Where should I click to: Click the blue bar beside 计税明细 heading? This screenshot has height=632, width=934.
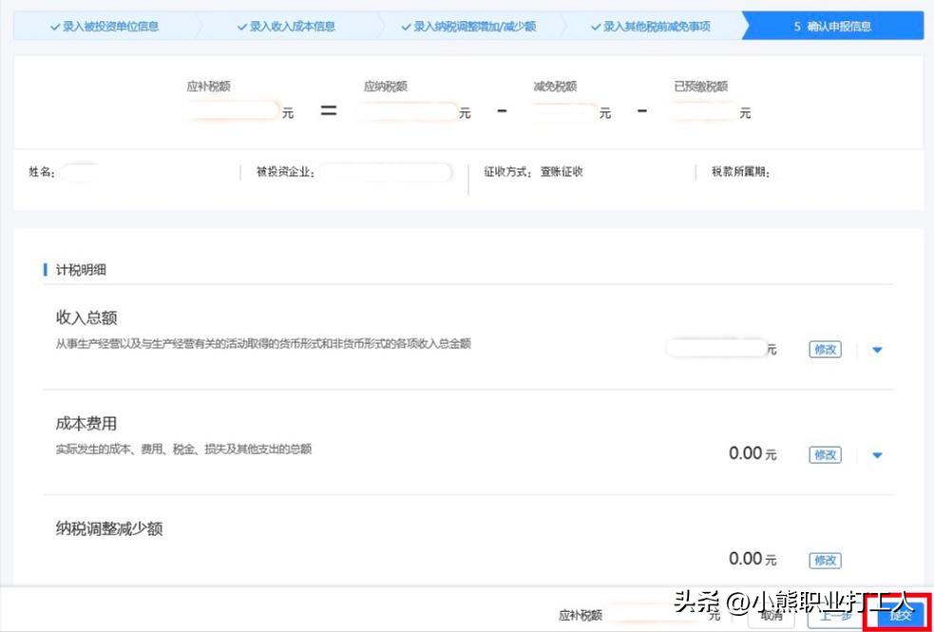coord(45,270)
